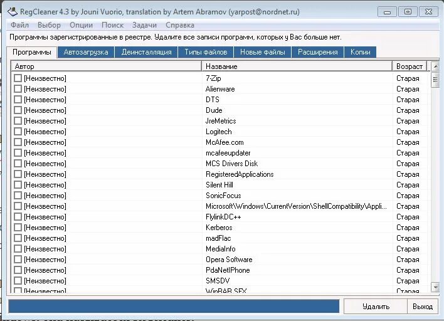The image size is (444, 321).
Task: Switch to the Деинсталляция tab
Action: click(x=146, y=53)
